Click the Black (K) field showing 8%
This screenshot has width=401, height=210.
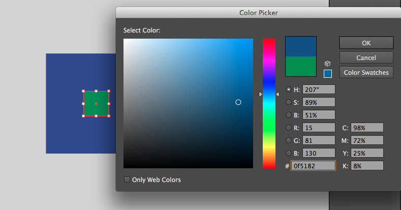point(366,166)
